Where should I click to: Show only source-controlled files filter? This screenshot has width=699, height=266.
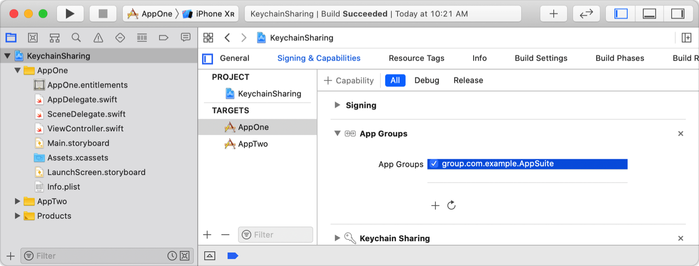point(184,256)
